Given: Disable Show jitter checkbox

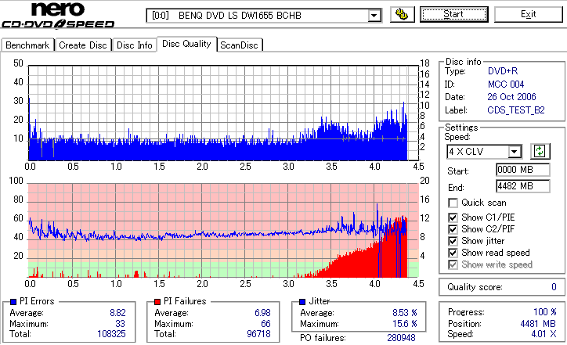Looking at the screenshot, I should coord(453,241).
